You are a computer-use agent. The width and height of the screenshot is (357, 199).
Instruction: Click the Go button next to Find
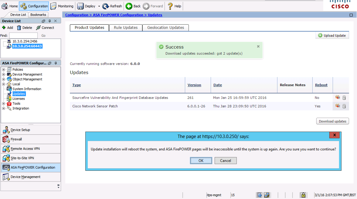coord(43,35)
